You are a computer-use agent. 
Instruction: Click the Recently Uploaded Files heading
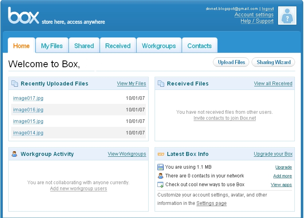55,84
